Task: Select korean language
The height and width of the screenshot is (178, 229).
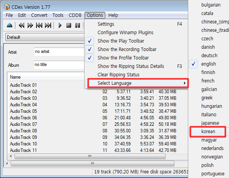Action: click(x=208, y=132)
